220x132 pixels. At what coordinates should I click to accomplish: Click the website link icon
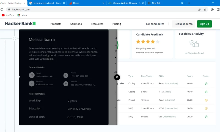coord(32,83)
